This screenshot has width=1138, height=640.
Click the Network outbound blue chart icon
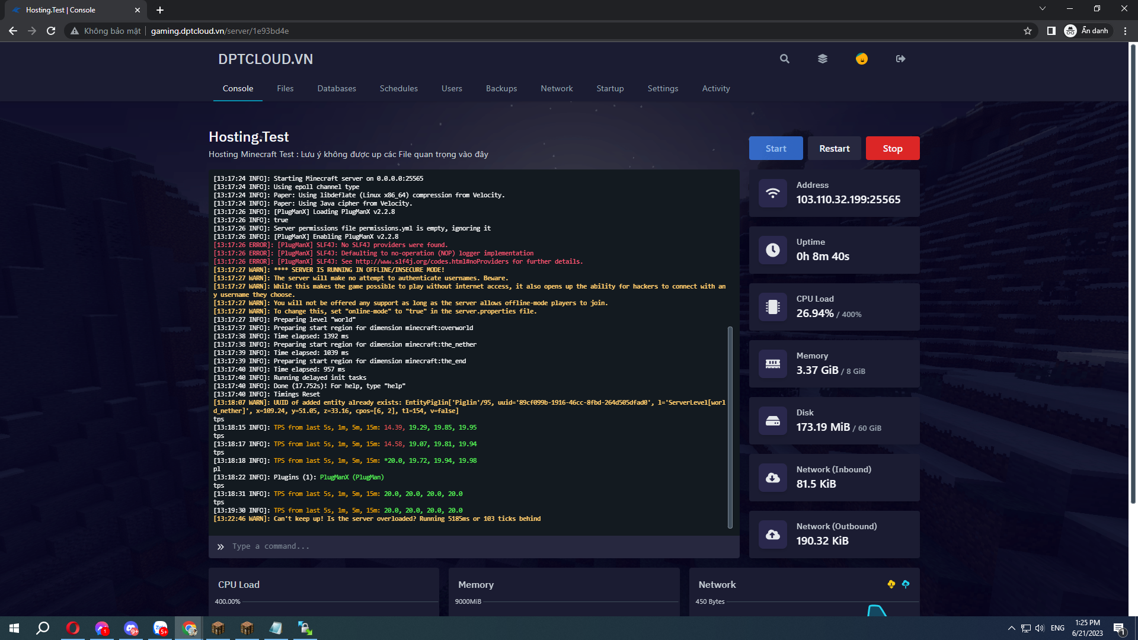click(906, 584)
